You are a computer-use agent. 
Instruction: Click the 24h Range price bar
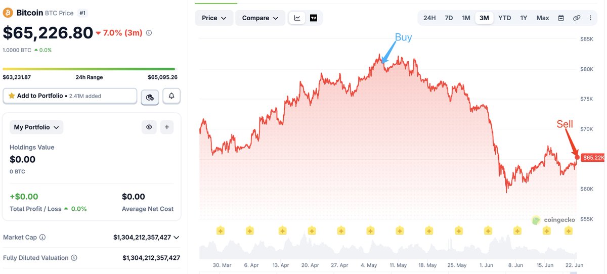pyautogui.click(x=89, y=69)
